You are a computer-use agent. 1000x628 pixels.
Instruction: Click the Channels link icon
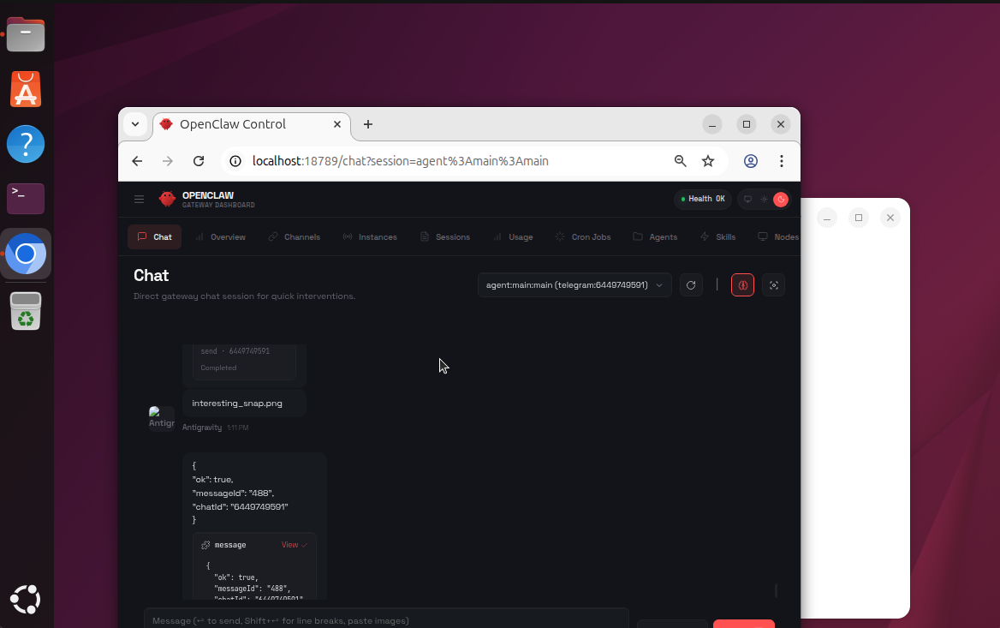272,236
